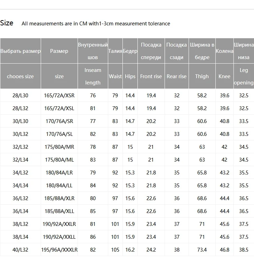Select the 185/88A/XLL size code
This screenshot has height=270, width=254.
[59, 211]
